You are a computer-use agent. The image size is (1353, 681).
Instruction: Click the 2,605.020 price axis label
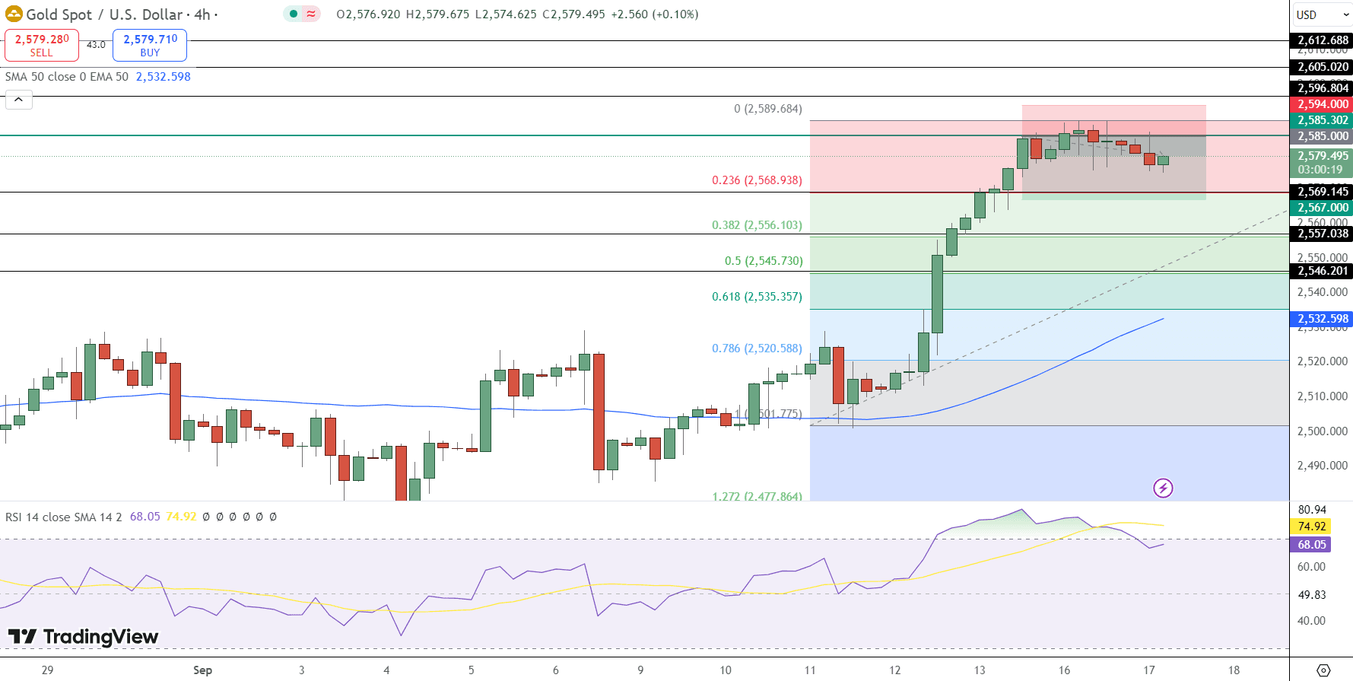point(1322,67)
